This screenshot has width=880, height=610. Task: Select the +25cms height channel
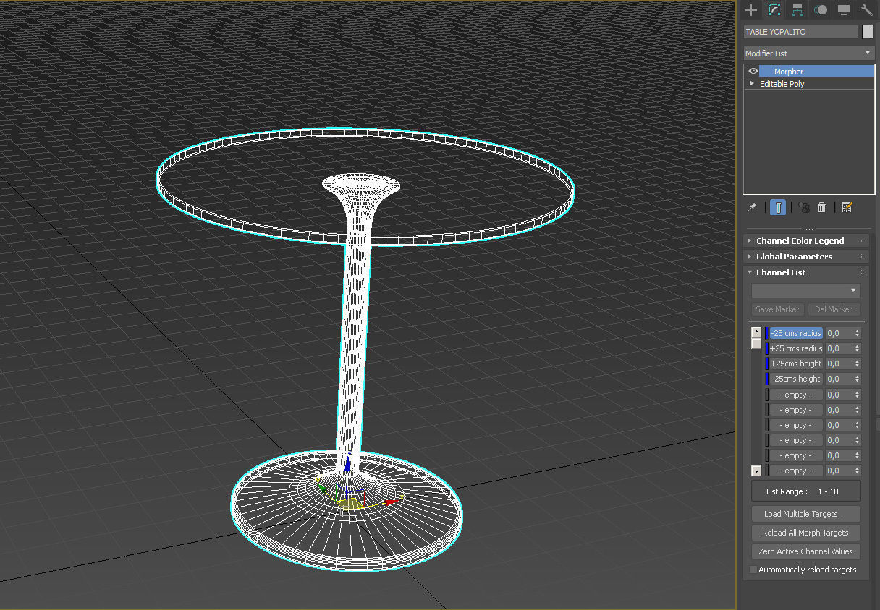(x=795, y=364)
